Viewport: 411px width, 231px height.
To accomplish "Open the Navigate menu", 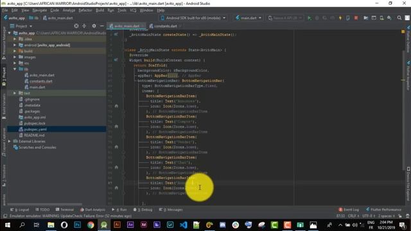I will (x=39, y=10).
